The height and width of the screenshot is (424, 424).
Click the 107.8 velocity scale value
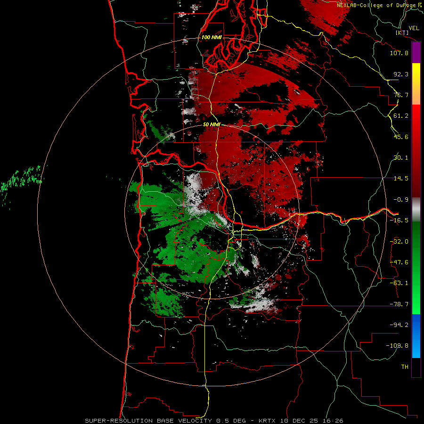(x=399, y=53)
